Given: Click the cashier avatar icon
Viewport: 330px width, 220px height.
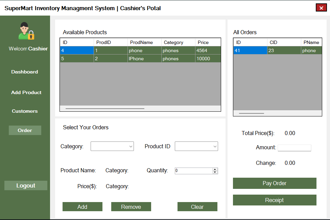Looking at the screenshot, I should [x=26, y=31].
